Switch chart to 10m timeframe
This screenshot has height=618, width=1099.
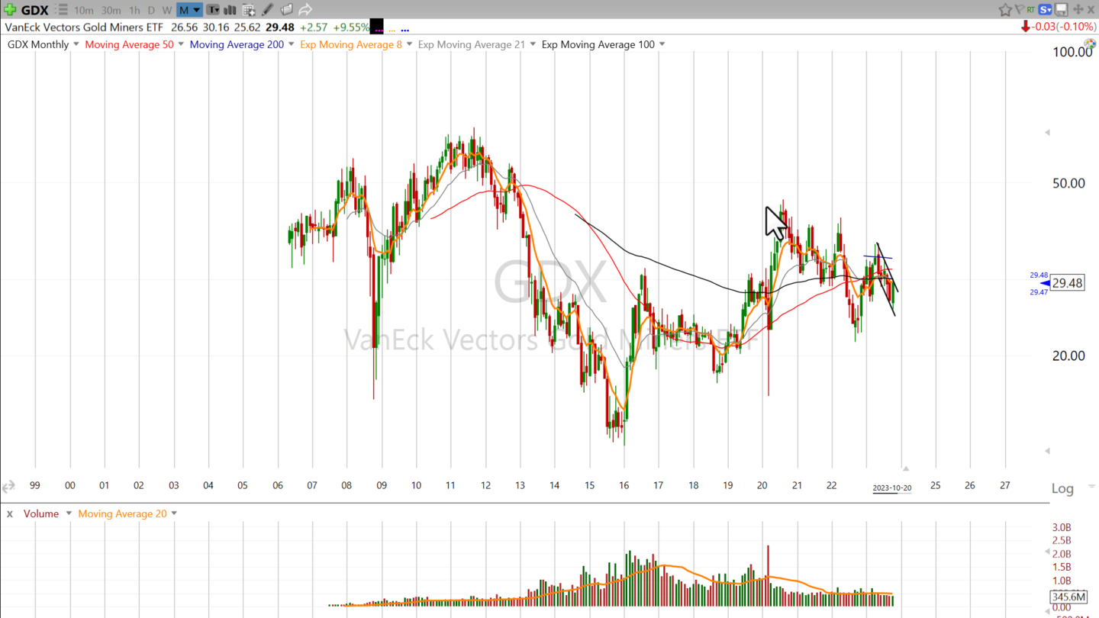tap(84, 10)
